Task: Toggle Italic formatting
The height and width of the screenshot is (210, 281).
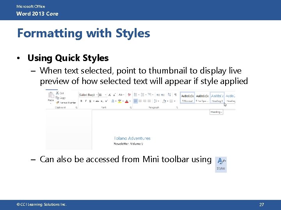Action: pos(85,101)
